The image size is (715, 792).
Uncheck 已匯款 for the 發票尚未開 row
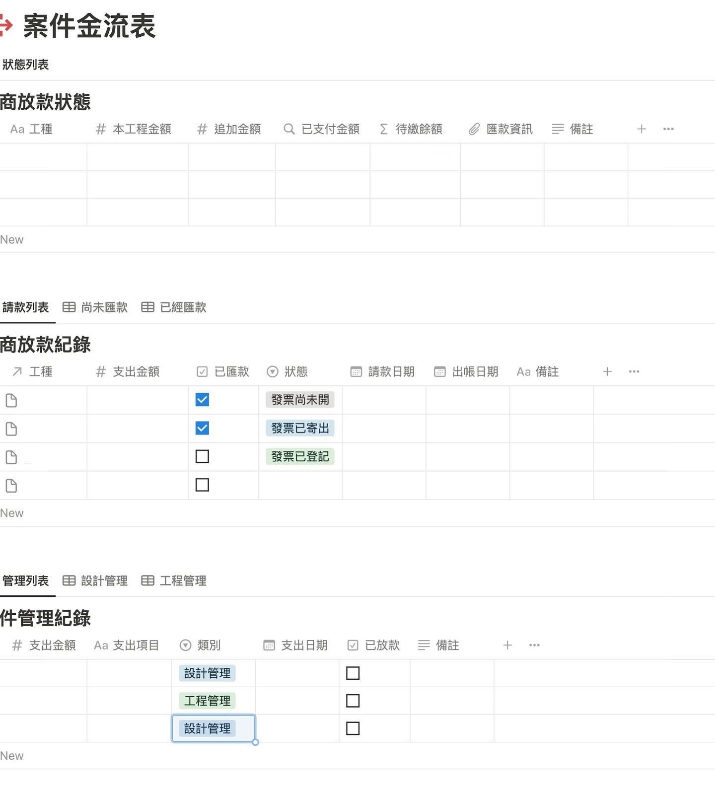(x=202, y=400)
